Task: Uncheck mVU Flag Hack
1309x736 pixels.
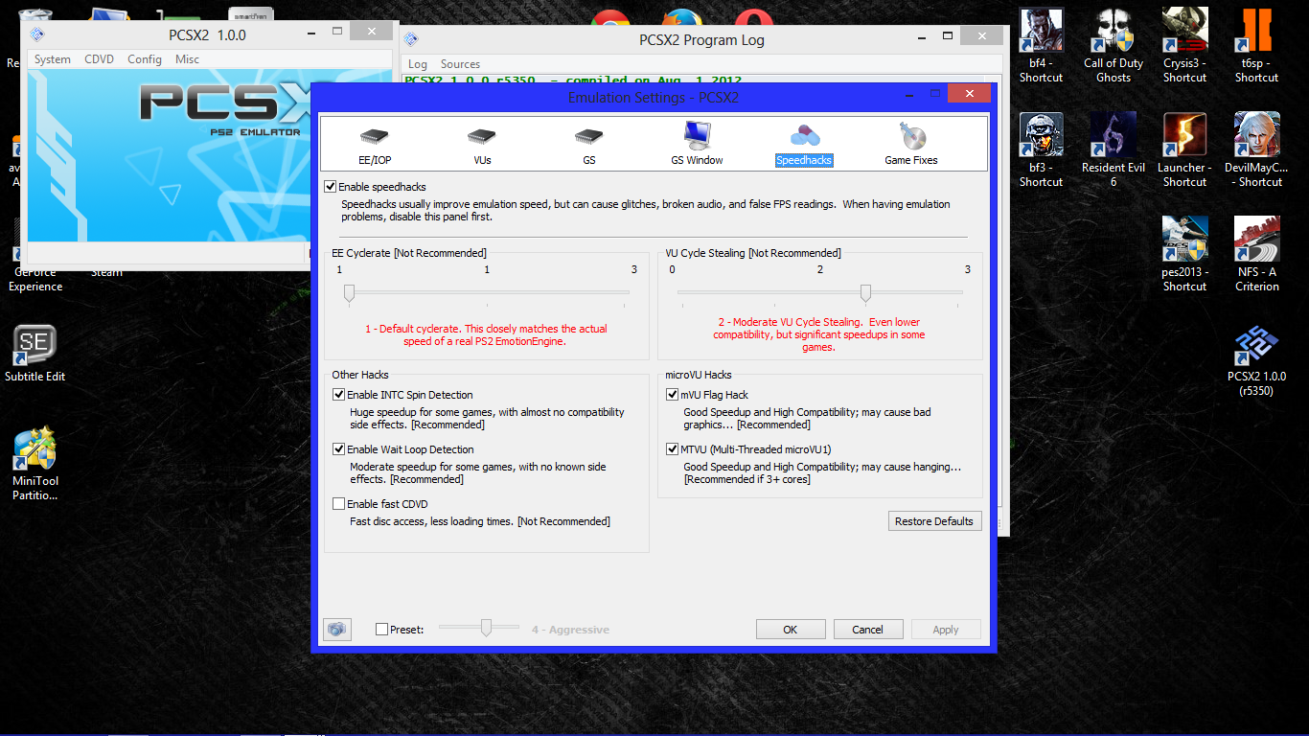Action: click(672, 394)
